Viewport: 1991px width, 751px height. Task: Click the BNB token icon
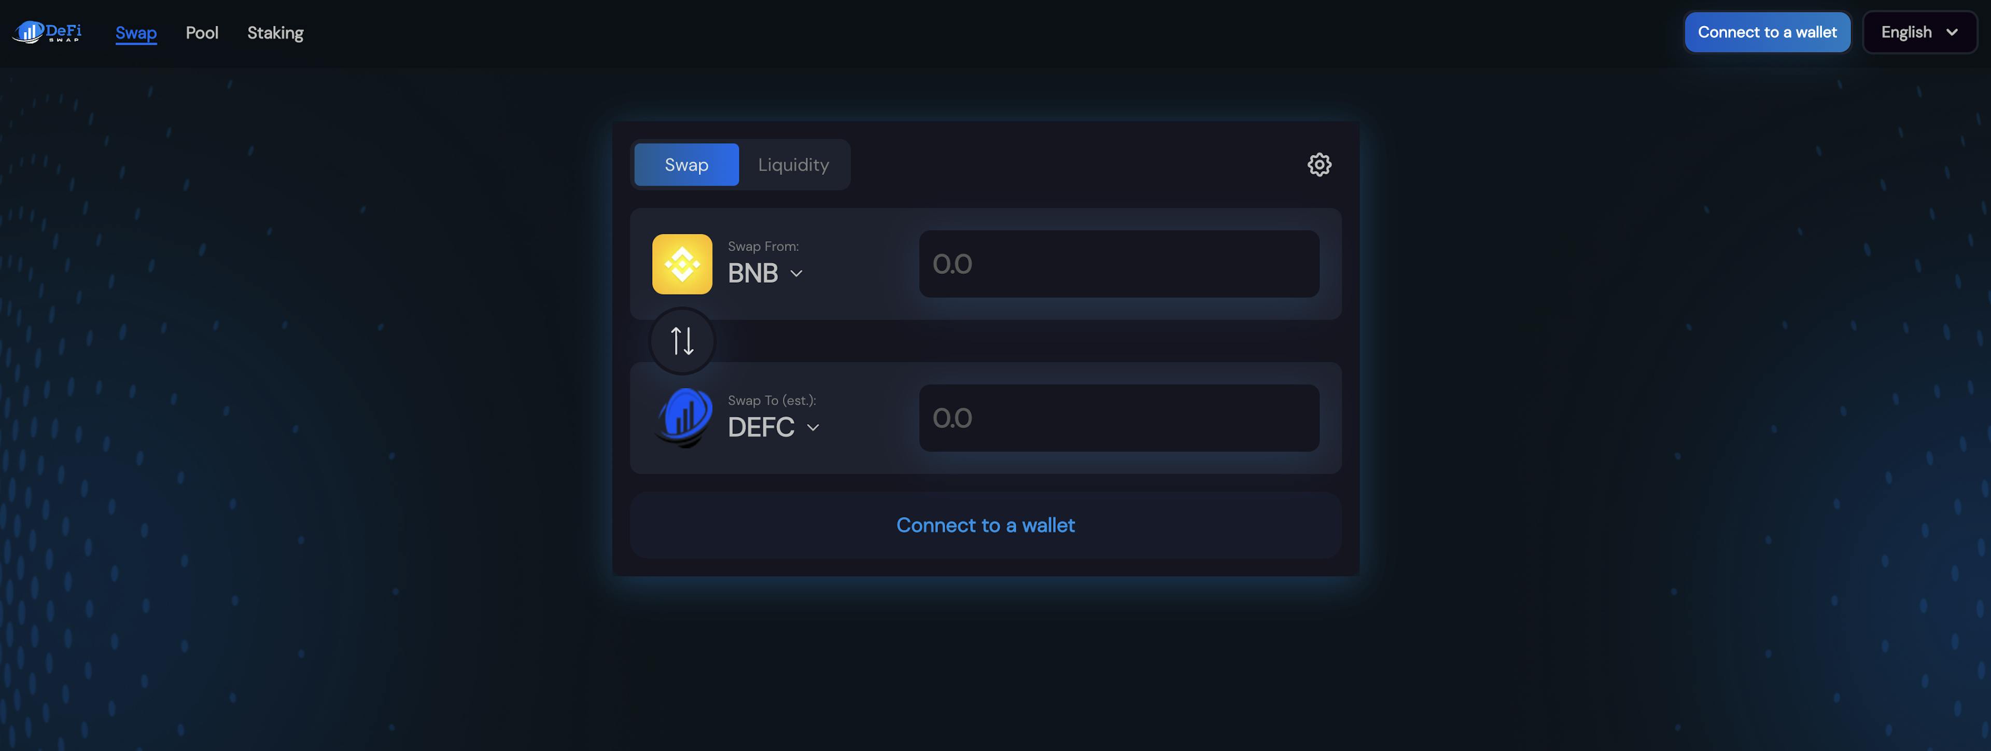(682, 263)
